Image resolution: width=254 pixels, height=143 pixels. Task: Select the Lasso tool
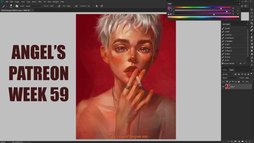251,16
